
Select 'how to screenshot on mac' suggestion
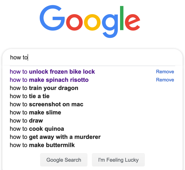pyautogui.click(x=46, y=104)
